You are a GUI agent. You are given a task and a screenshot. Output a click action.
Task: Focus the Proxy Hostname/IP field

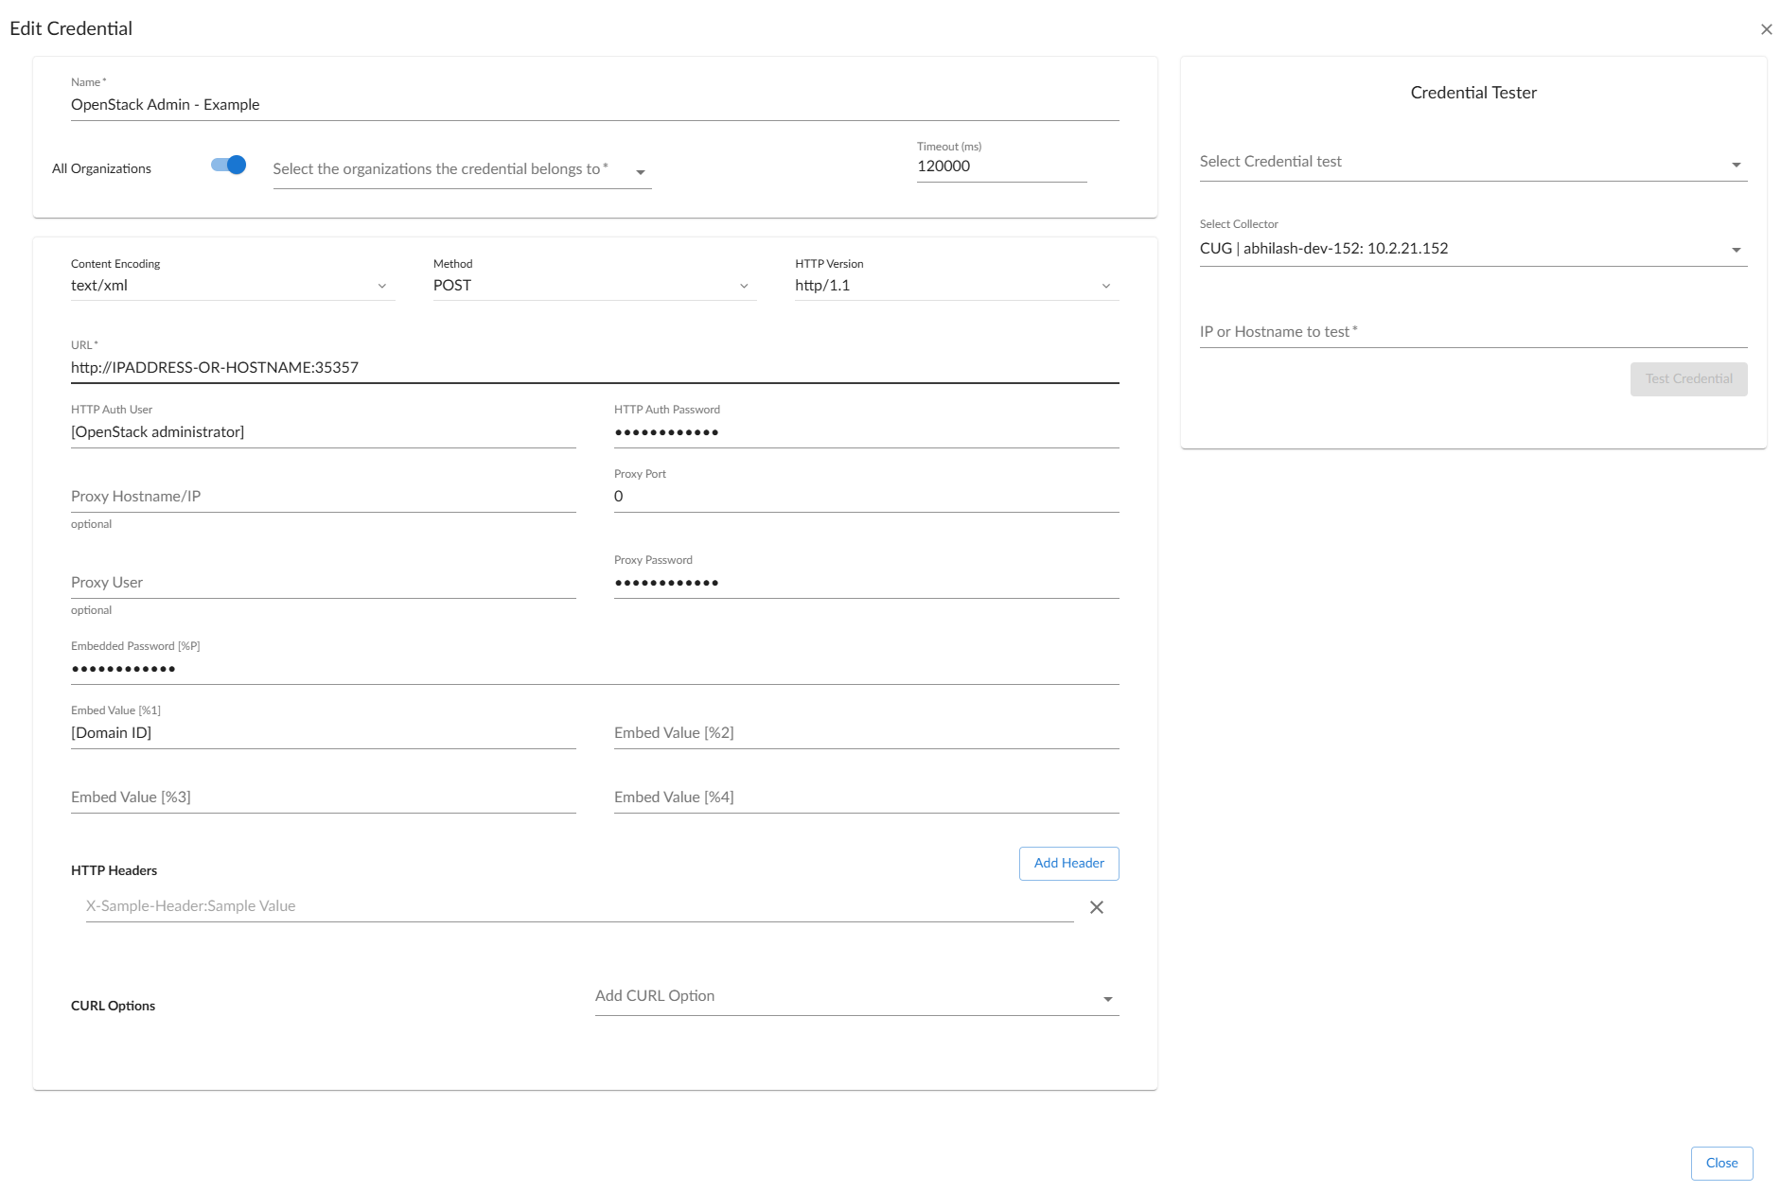(323, 497)
